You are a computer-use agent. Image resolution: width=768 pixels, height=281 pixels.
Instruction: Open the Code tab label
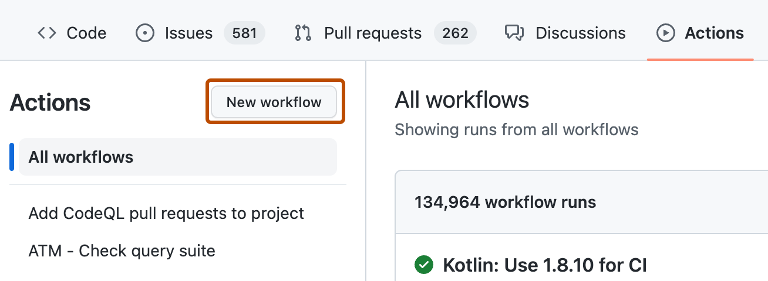click(86, 33)
